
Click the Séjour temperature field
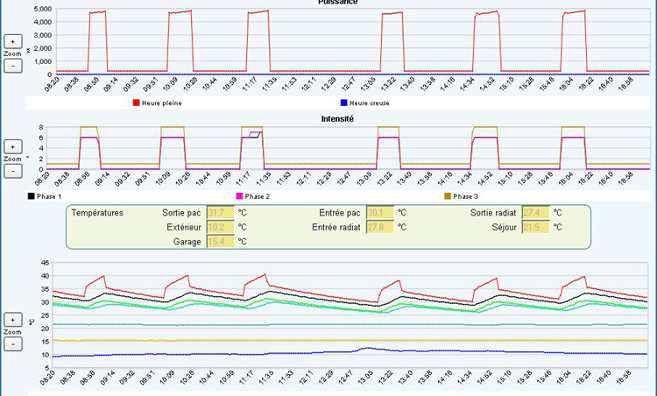[x=534, y=227]
